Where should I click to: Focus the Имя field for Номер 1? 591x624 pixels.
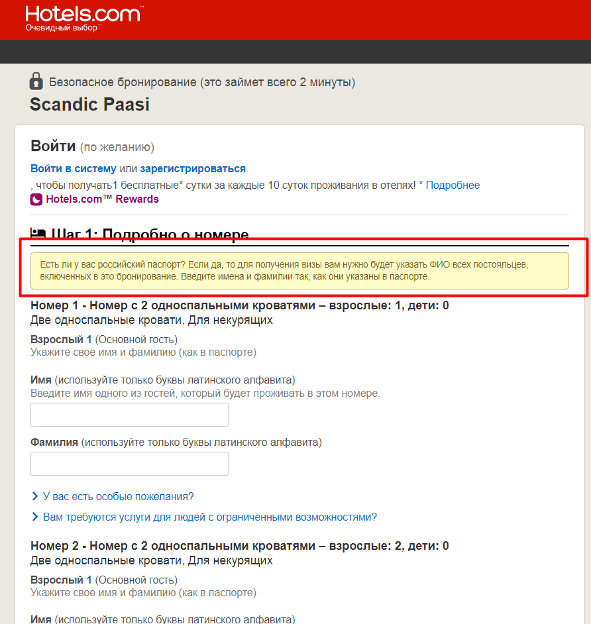pyautogui.click(x=129, y=415)
